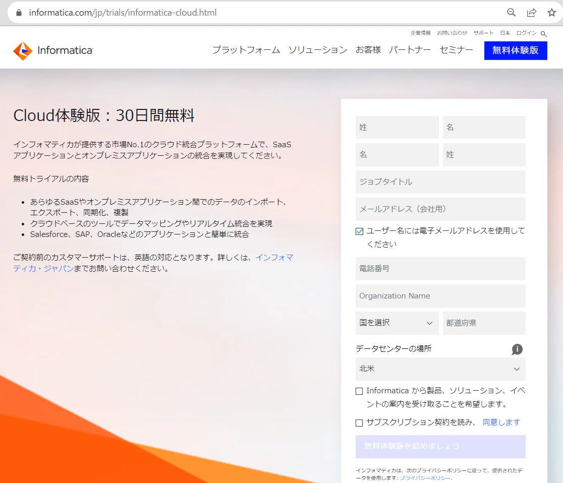Click the 日本 region link
Image resolution: width=563 pixels, height=483 pixels.
click(505, 33)
